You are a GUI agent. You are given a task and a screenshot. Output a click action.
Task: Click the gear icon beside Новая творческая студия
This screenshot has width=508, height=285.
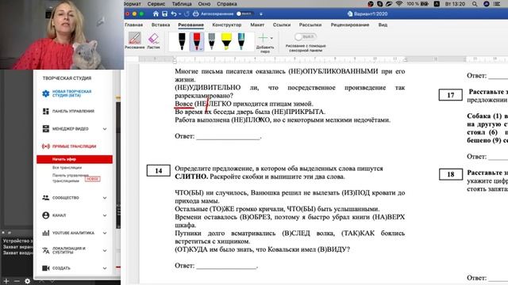pos(46,93)
